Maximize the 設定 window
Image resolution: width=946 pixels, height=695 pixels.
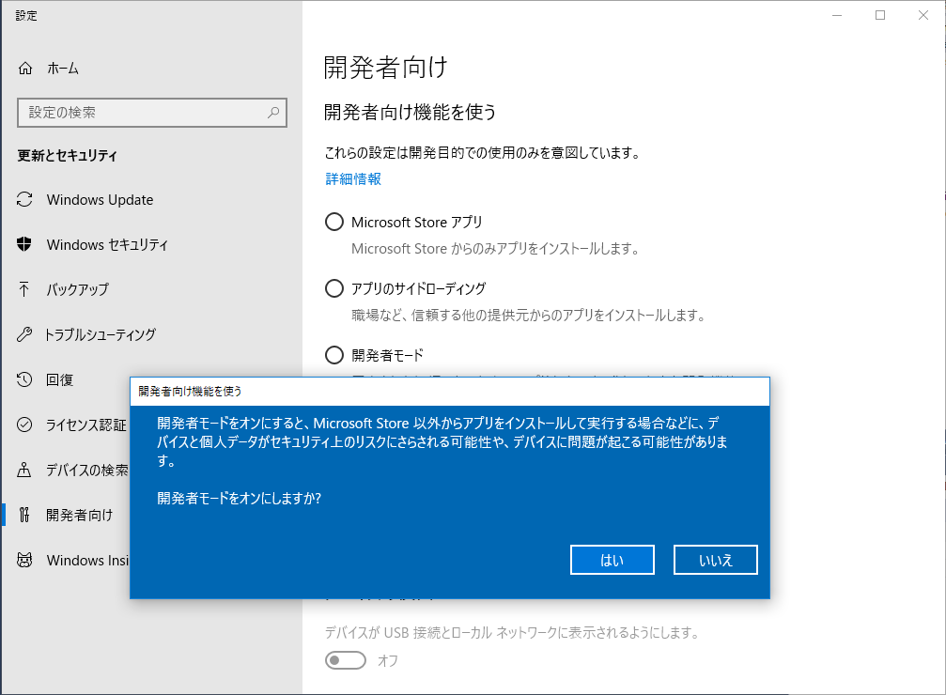coord(880,15)
